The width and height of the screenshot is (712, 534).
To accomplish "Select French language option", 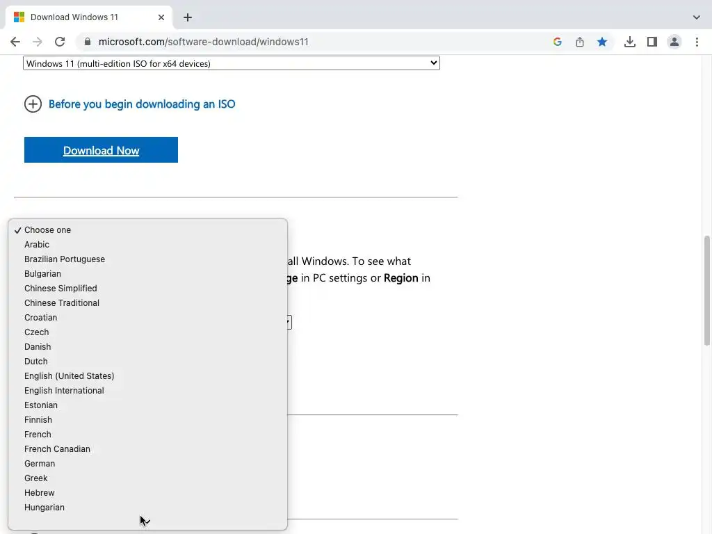I will (x=147, y=434).
